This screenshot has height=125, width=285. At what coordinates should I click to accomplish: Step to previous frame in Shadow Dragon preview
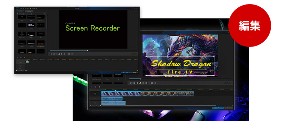pos(137,83)
